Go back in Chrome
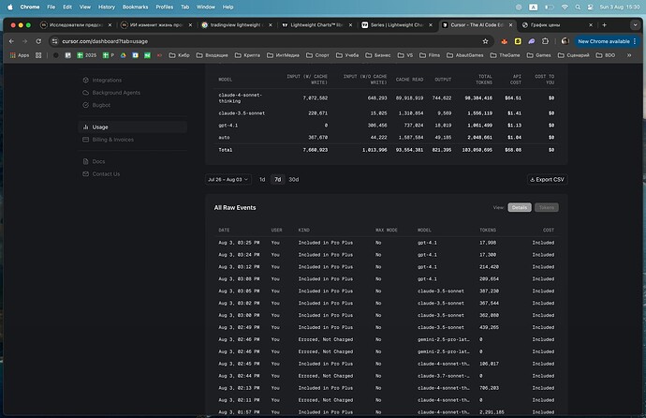This screenshot has height=418, width=646. (x=11, y=41)
